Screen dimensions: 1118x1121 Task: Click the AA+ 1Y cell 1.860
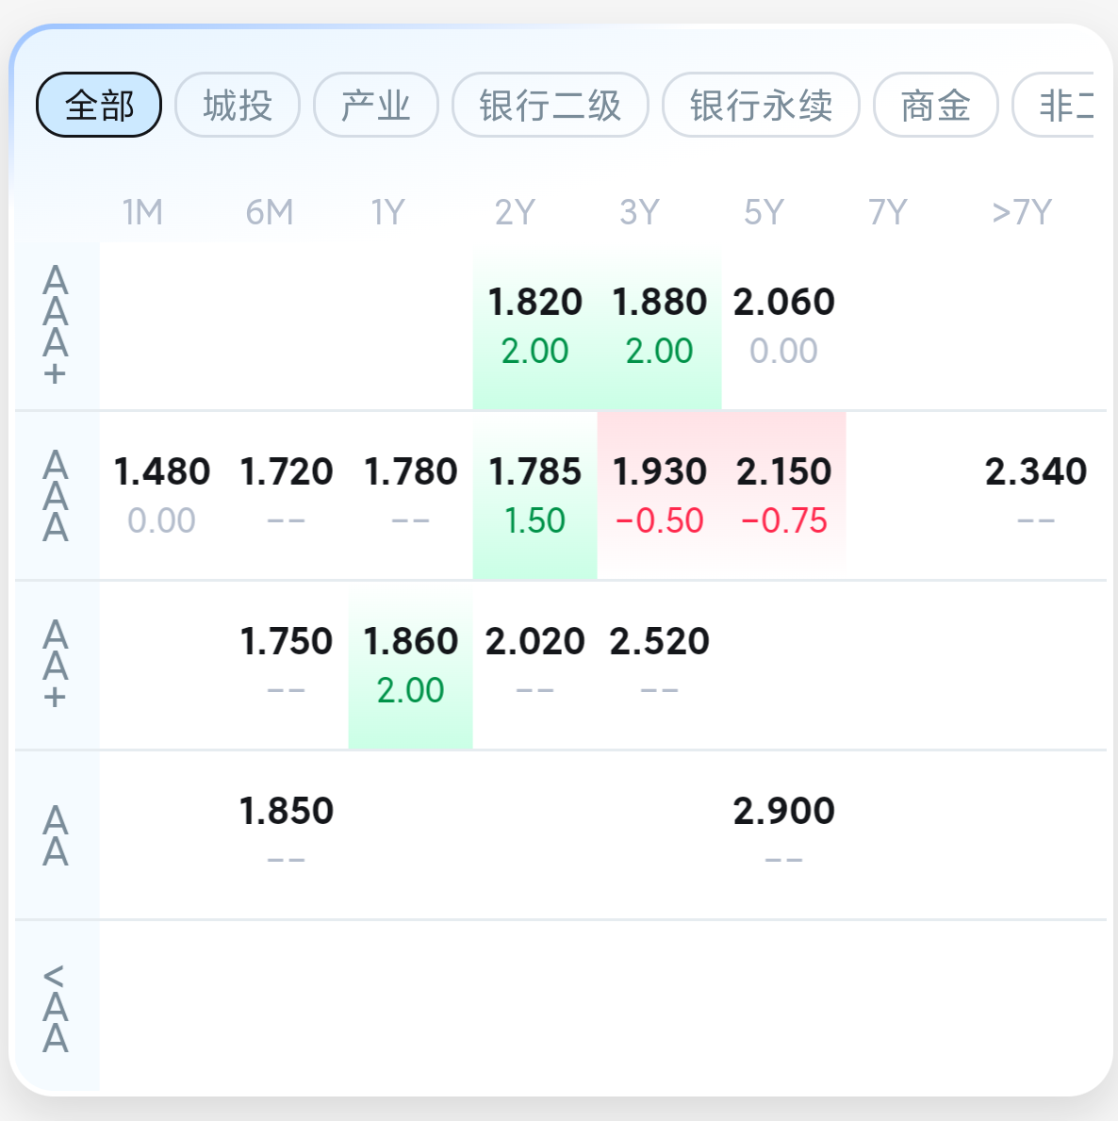(x=411, y=665)
